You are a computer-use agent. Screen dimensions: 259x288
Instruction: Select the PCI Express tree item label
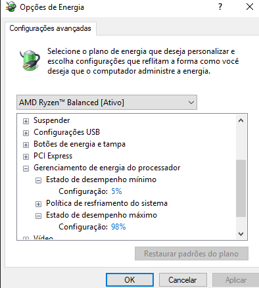pos(53,156)
